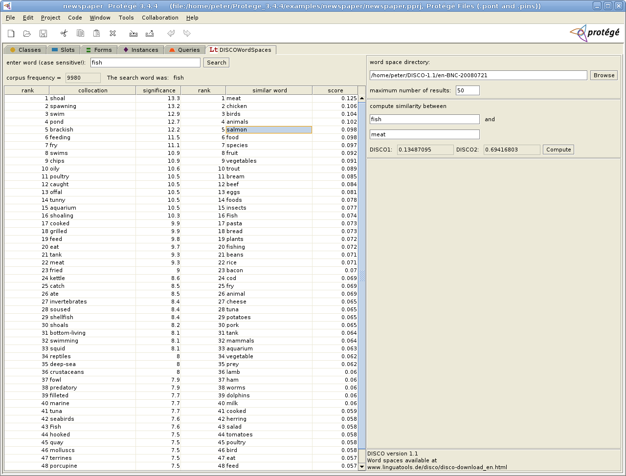Click the Copy toolbar icon
Viewport: 626px width, 476px height.
point(80,33)
